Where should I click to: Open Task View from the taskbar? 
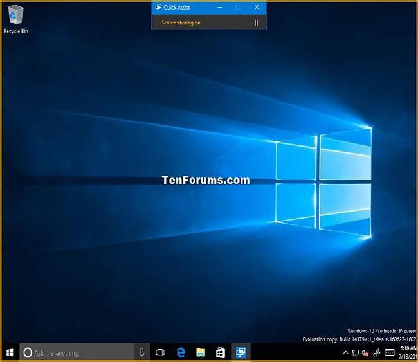pyautogui.click(x=160, y=352)
